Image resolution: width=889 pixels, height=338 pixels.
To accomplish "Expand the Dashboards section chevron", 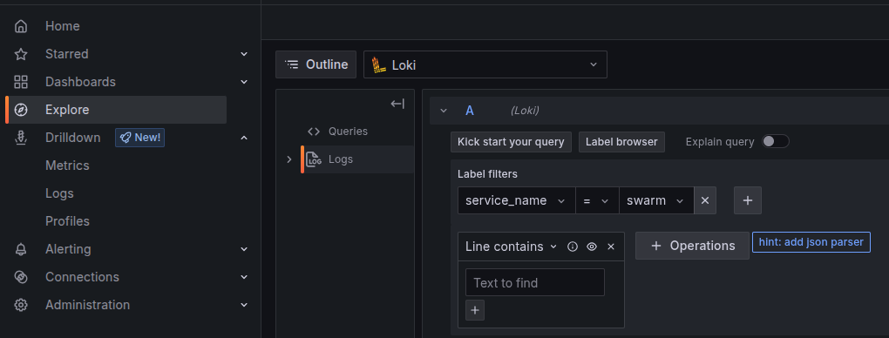I will click(x=244, y=82).
